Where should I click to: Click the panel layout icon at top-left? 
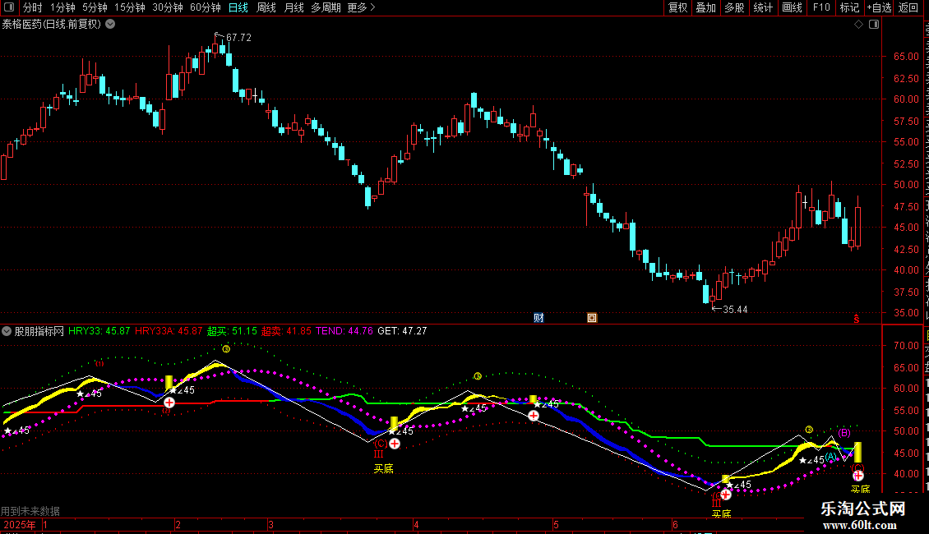[x=9, y=7]
